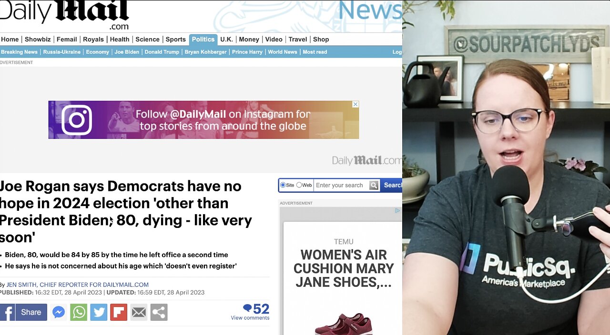Select the Web search radio button

coord(299,185)
